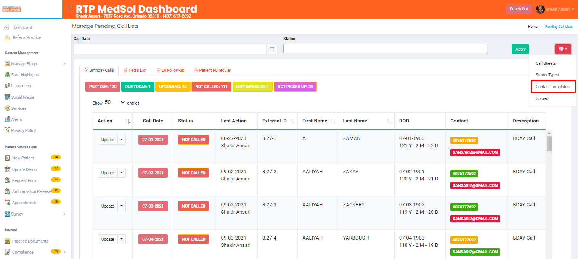
Task: Sort table by Last Name column
Action: [366, 121]
